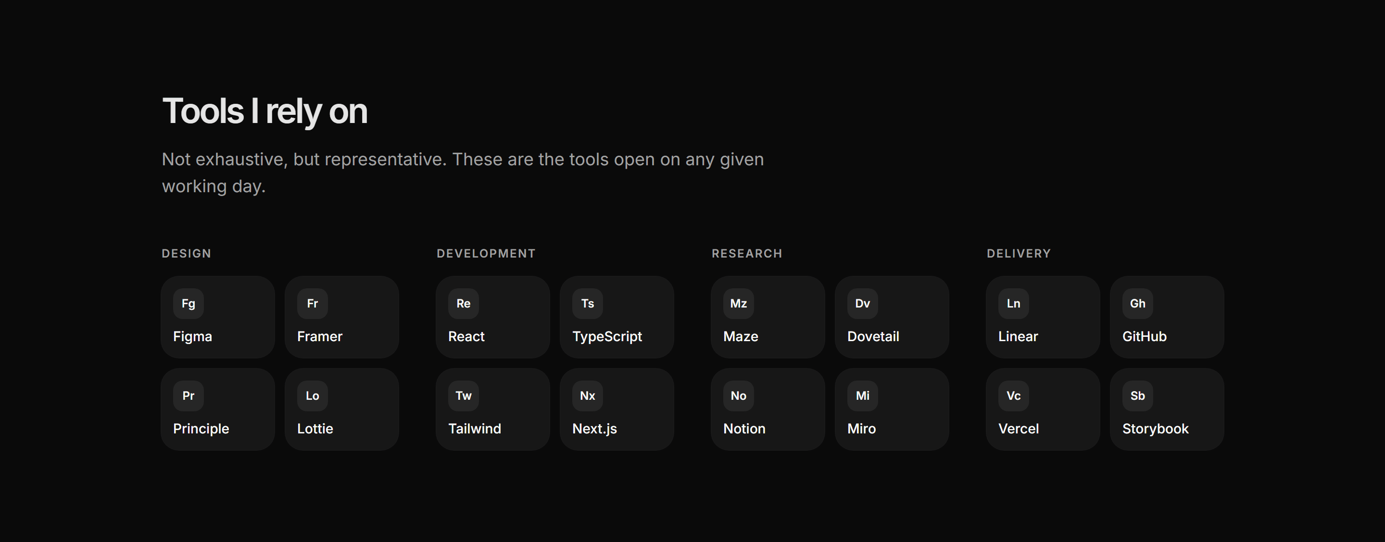Select the React label text

pyautogui.click(x=466, y=337)
